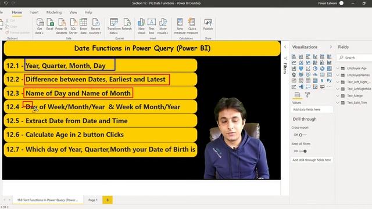Select the Matrix visual
The height and width of the screenshot is (209, 372).
tap(315, 81)
